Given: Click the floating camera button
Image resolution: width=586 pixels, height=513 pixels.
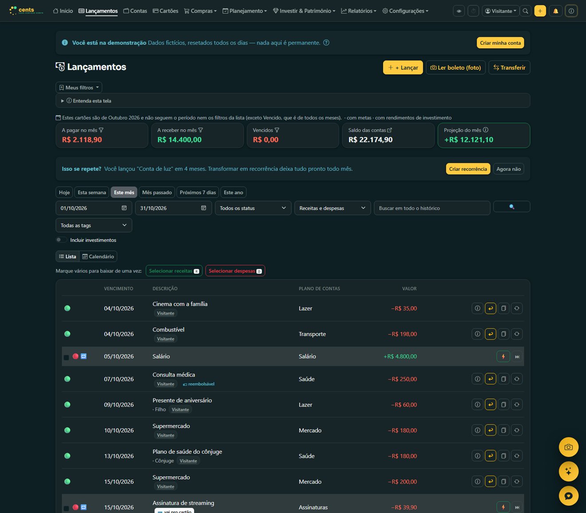Looking at the screenshot, I should (569, 447).
